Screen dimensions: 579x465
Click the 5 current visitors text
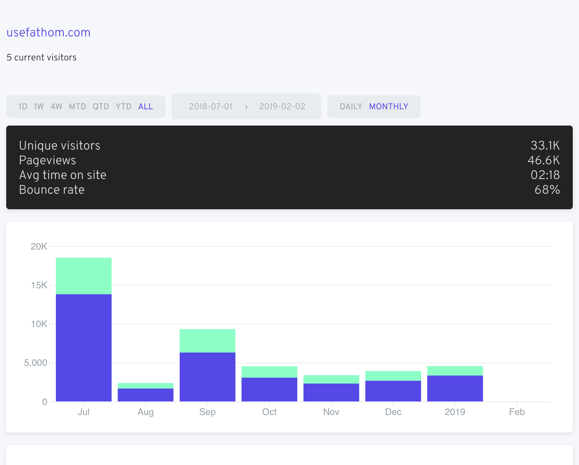[x=42, y=57]
